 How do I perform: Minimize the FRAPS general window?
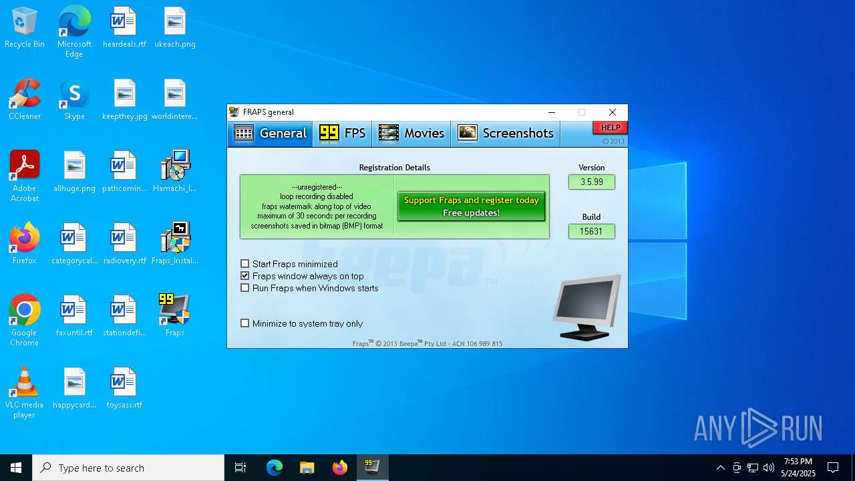coord(552,112)
